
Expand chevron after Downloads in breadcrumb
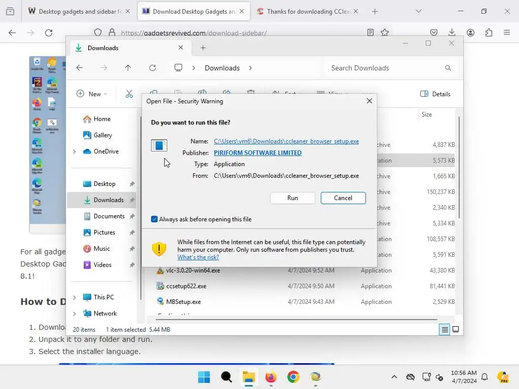(250, 68)
